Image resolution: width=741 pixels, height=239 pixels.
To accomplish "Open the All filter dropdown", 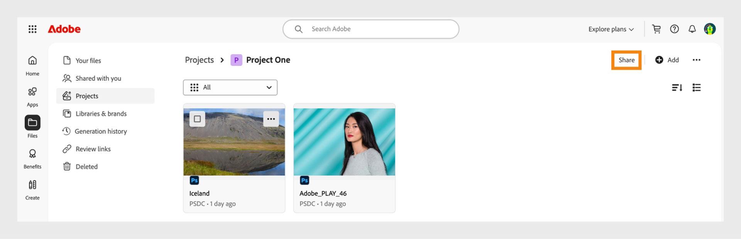I will point(230,87).
